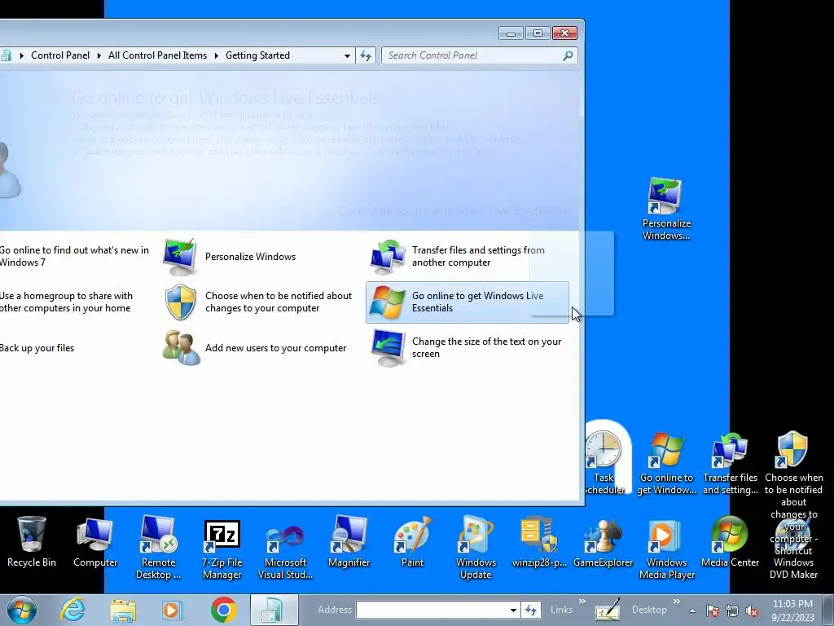Screen dimensions: 834x626
Task: Select Go online to get Windows desktop shortcut
Action: tap(666, 463)
